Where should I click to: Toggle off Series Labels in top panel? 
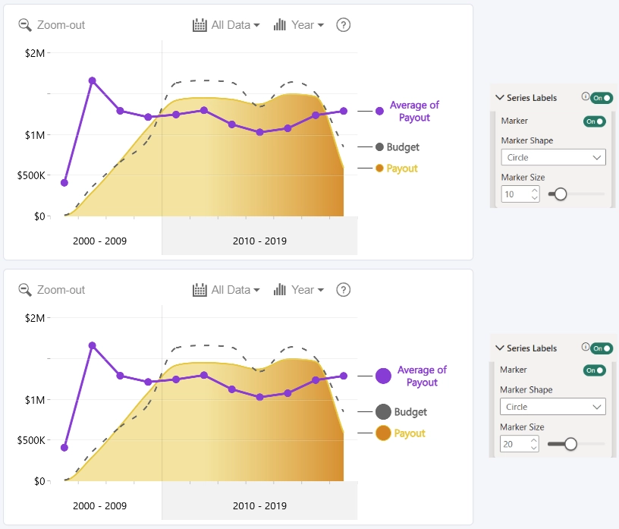(x=602, y=98)
